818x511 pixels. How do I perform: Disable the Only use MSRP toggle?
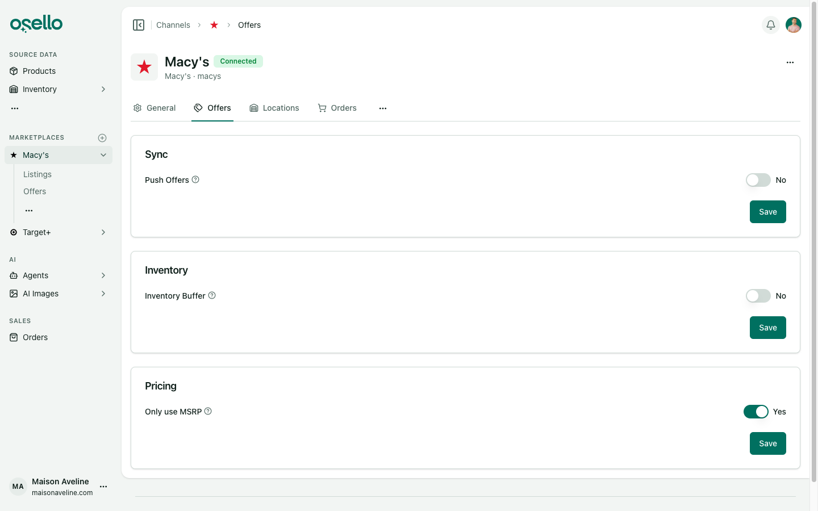(756, 412)
